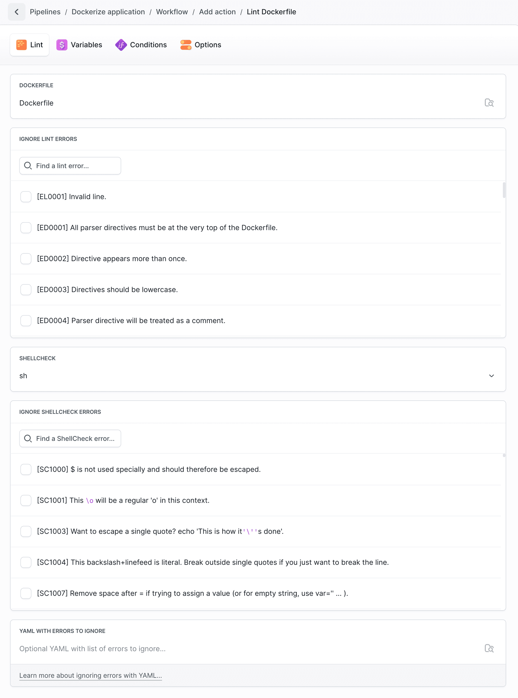Image resolution: width=518 pixels, height=698 pixels.
Task: Check the [ED0003] Directives lowercase error
Action: pos(26,290)
